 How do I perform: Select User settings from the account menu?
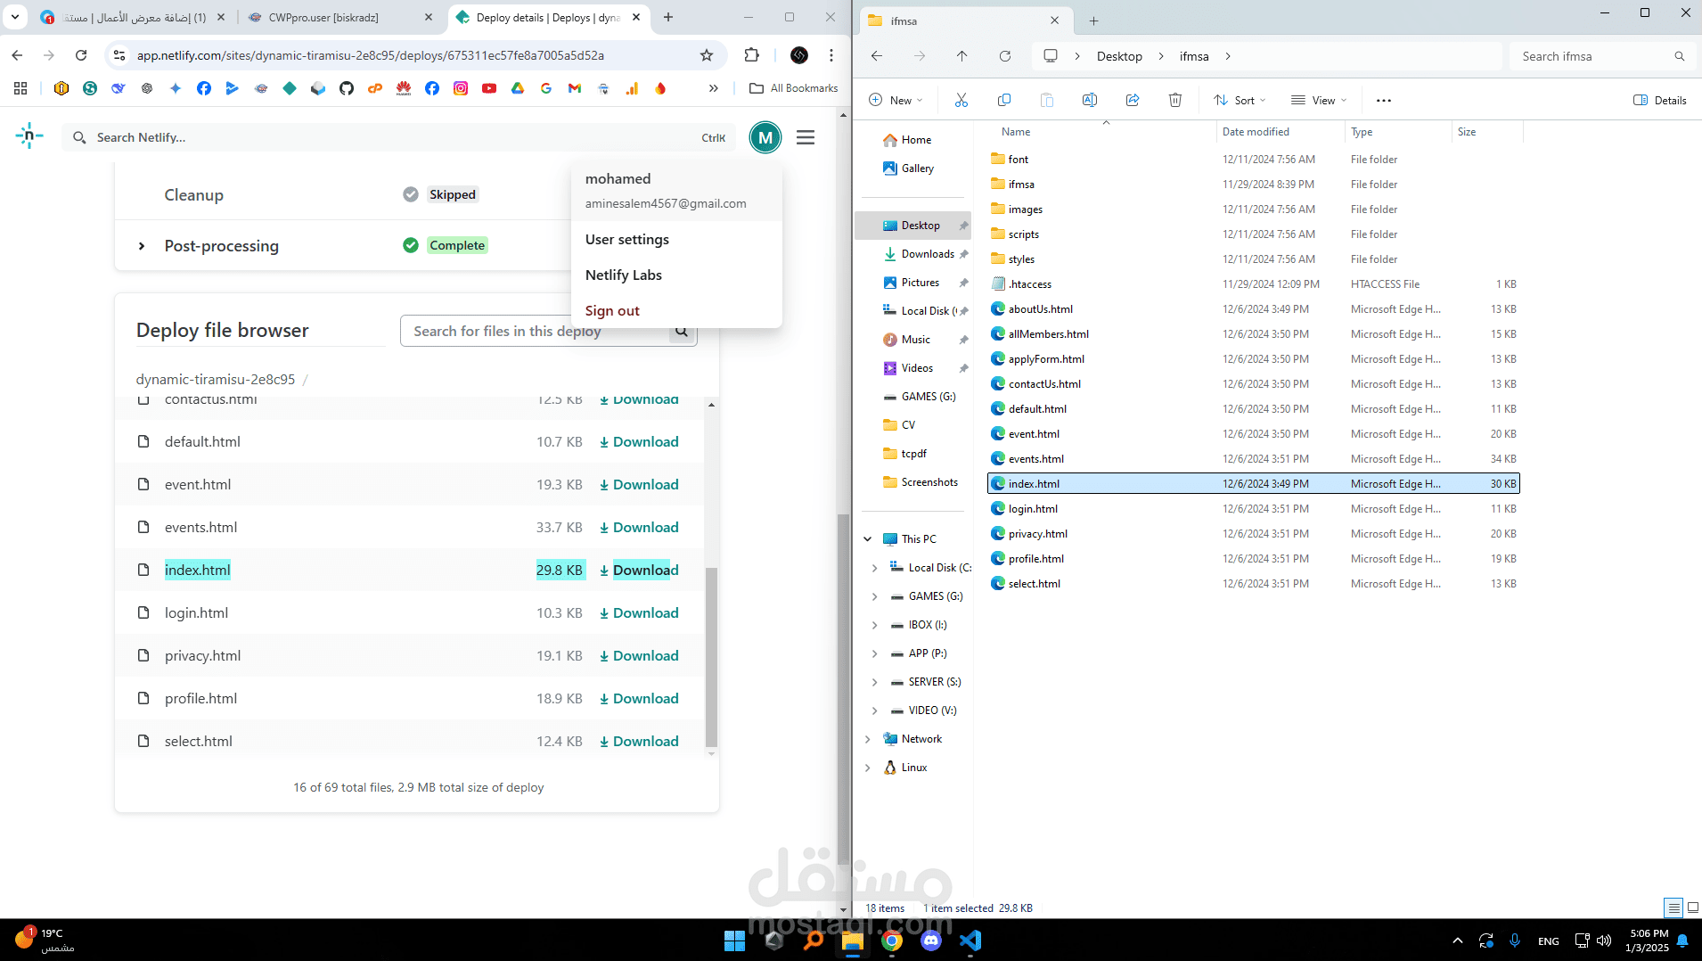point(626,240)
